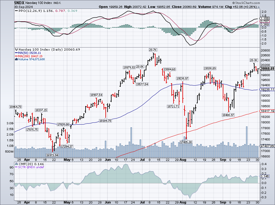The image size is (275, 205).
Task: Click the 20.7K peak price label
Action: pos(152,50)
